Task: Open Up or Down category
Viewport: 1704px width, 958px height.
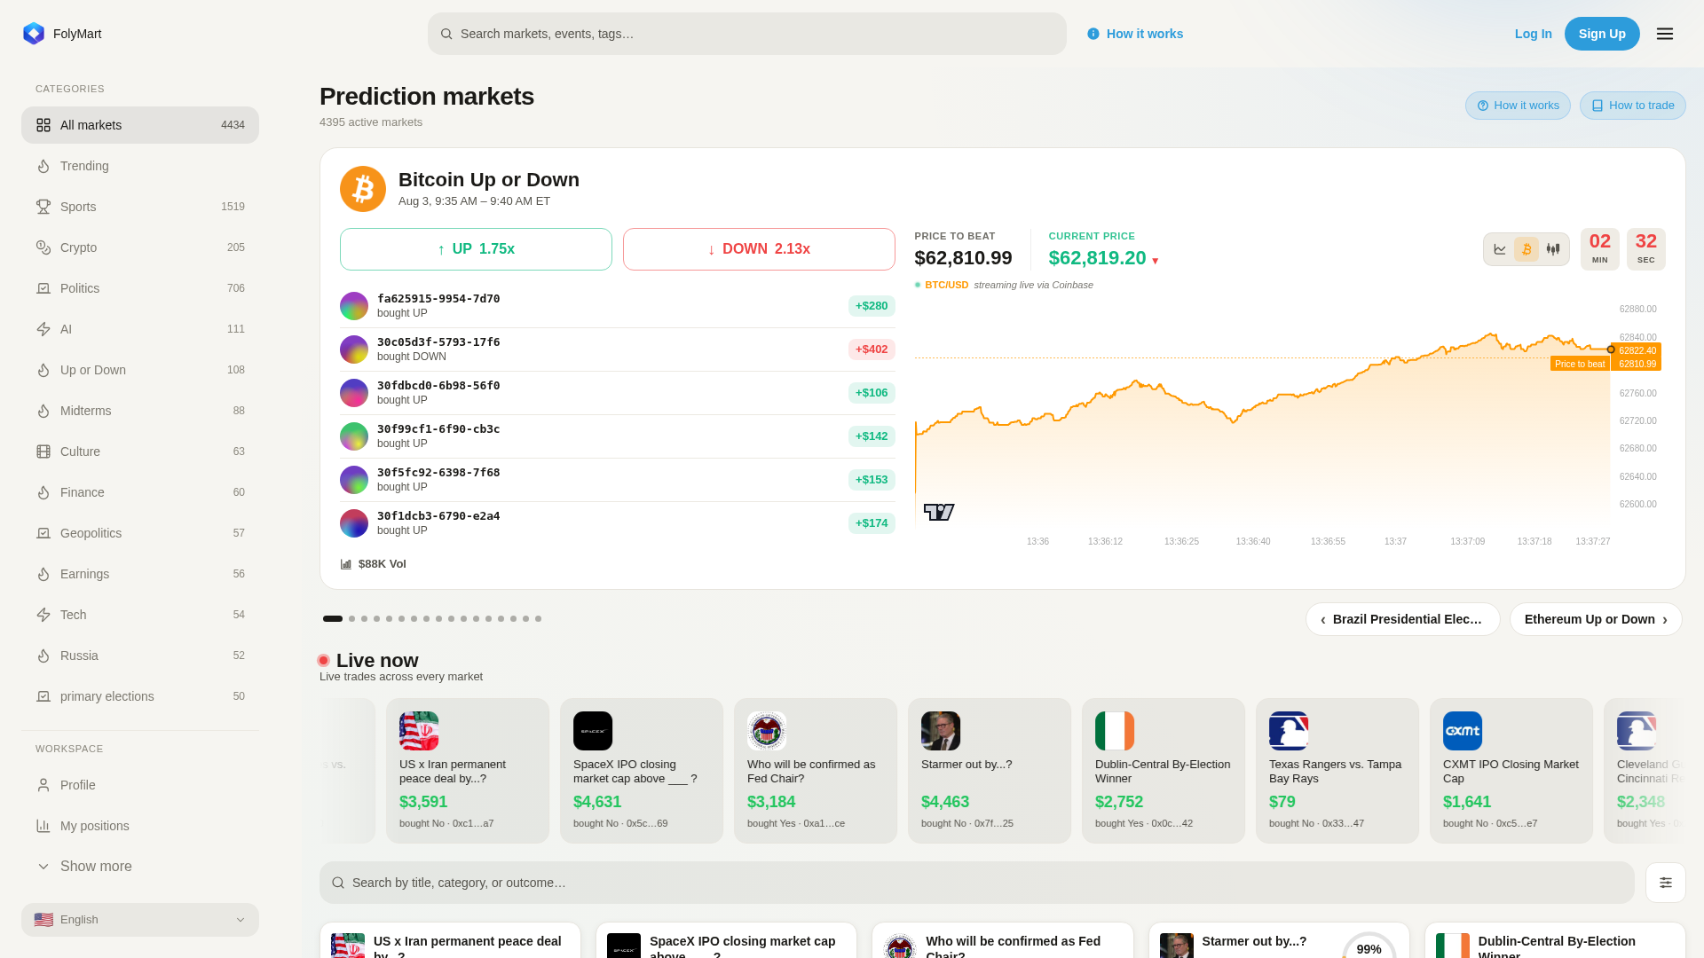Action: click(140, 370)
